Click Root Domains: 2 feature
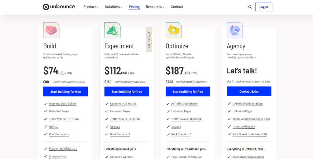313x159 pixels. pyautogui.click(x=120, y=134)
